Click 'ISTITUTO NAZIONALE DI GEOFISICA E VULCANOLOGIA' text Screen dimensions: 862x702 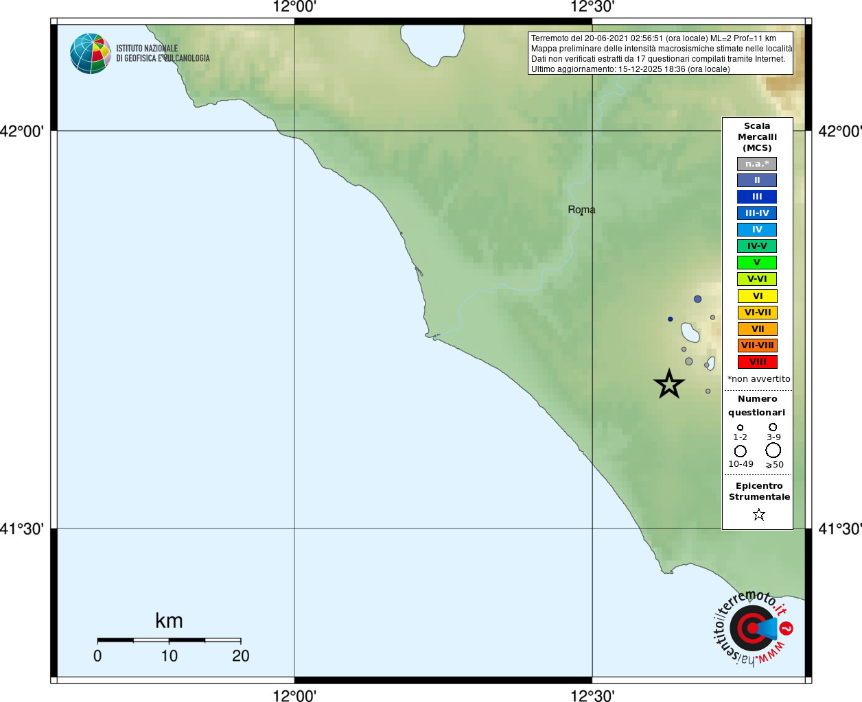pyautogui.click(x=163, y=53)
